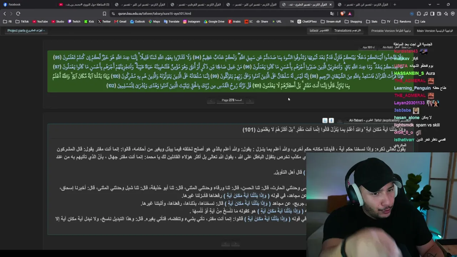Open the Twitch bookmark
The height and width of the screenshot is (257, 457).
[x=74, y=21]
